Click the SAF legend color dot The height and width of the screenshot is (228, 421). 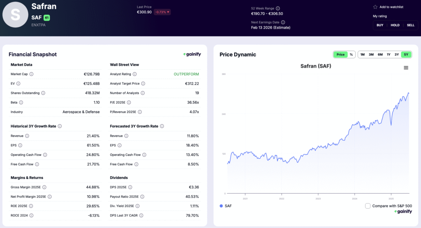point(222,206)
